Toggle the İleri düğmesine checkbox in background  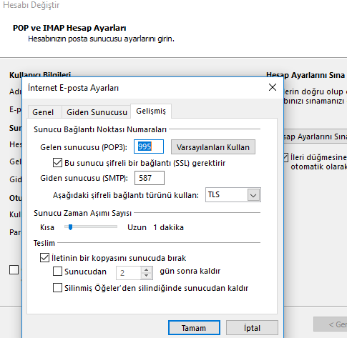coord(286,157)
